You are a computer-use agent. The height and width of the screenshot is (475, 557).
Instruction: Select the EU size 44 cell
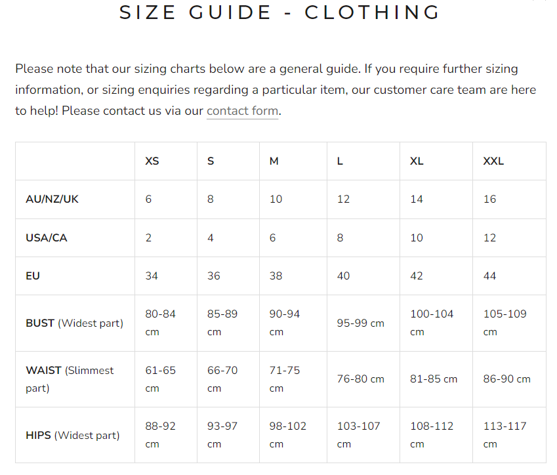point(490,276)
